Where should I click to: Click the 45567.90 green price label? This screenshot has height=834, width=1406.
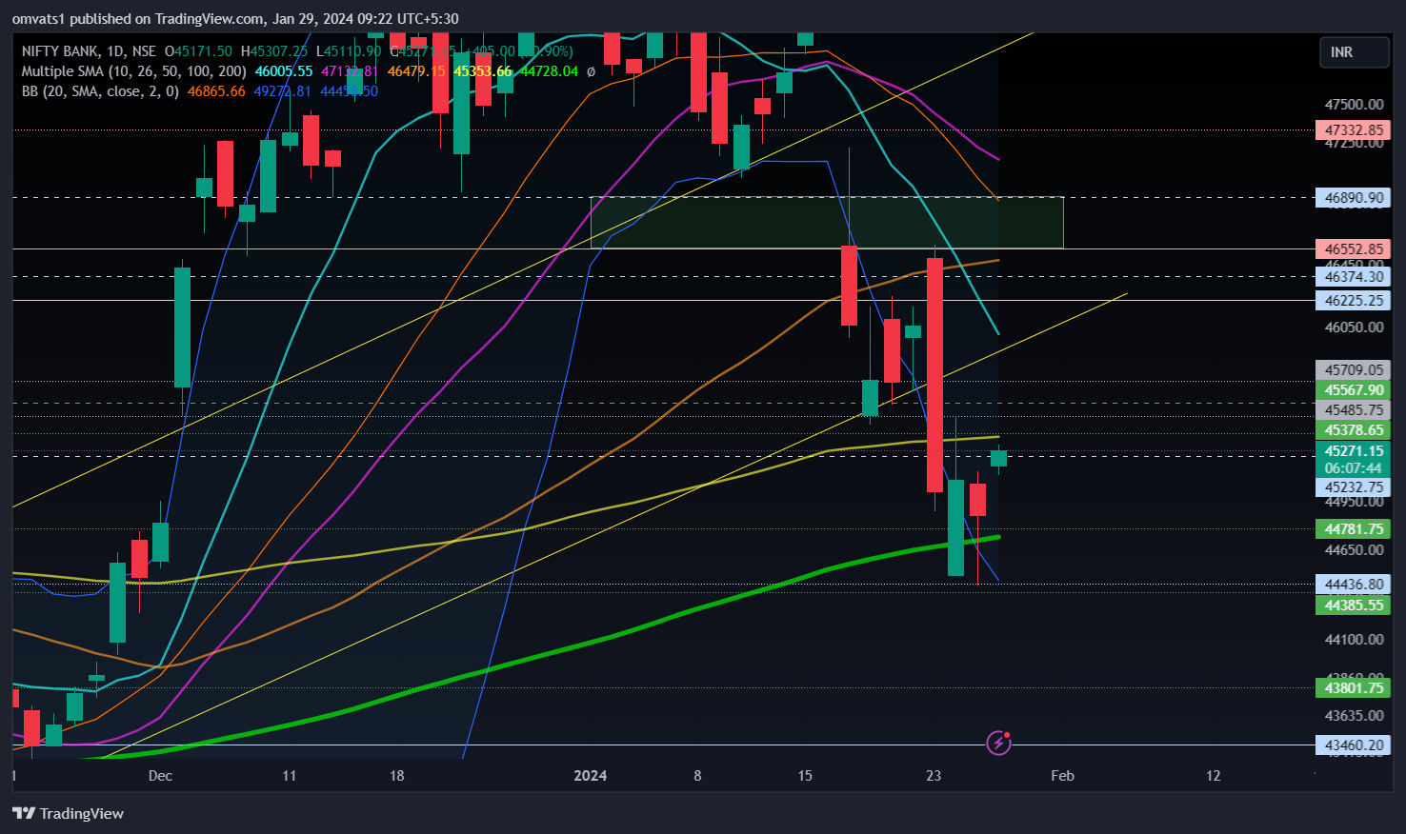coord(1354,389)
